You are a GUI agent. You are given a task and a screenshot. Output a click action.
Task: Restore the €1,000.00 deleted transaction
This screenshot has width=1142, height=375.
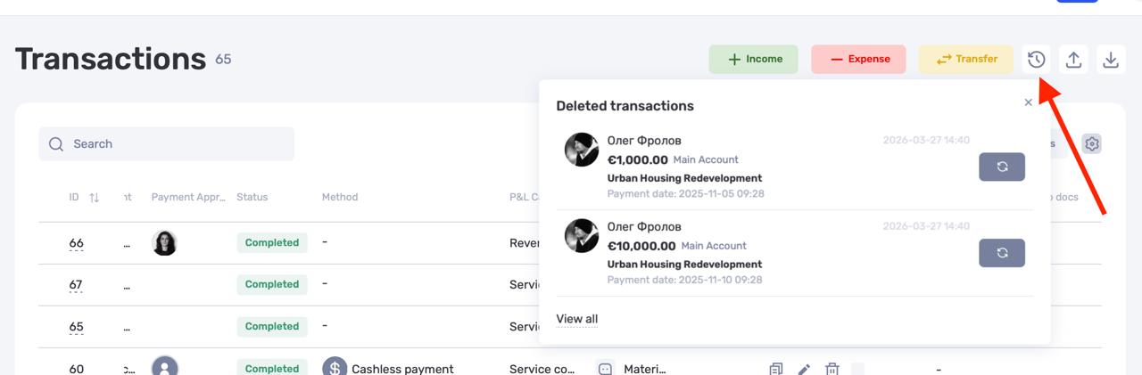coord(1002,167)
